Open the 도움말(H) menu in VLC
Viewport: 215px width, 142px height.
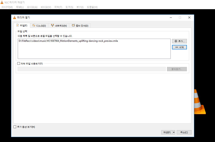92,7
